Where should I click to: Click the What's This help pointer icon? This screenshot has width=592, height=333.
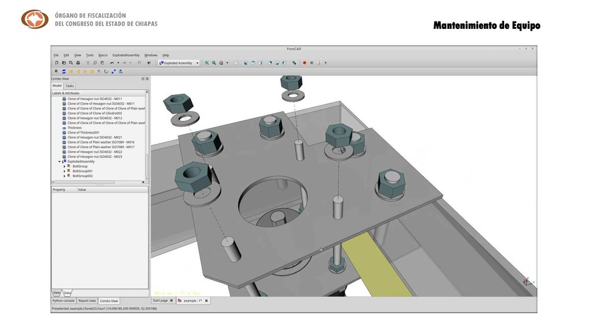[149, 62]
